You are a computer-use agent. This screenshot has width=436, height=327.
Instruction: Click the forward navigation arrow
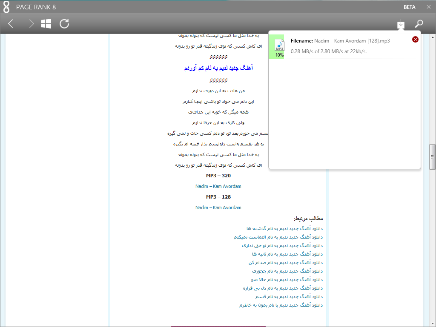(31, 24)
